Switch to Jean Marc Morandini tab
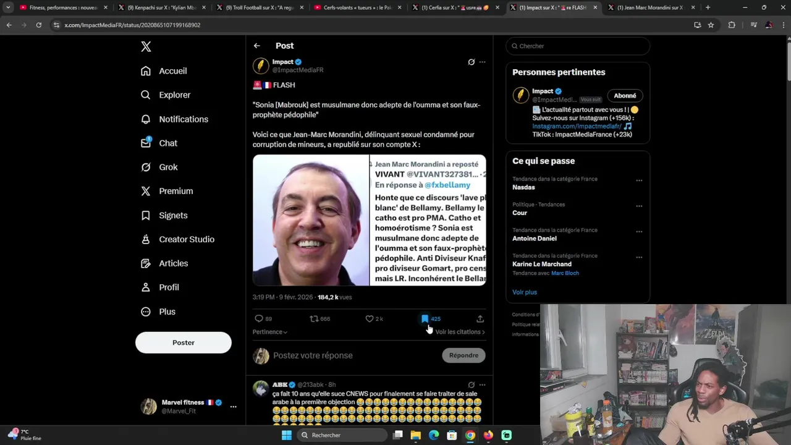 649,7
